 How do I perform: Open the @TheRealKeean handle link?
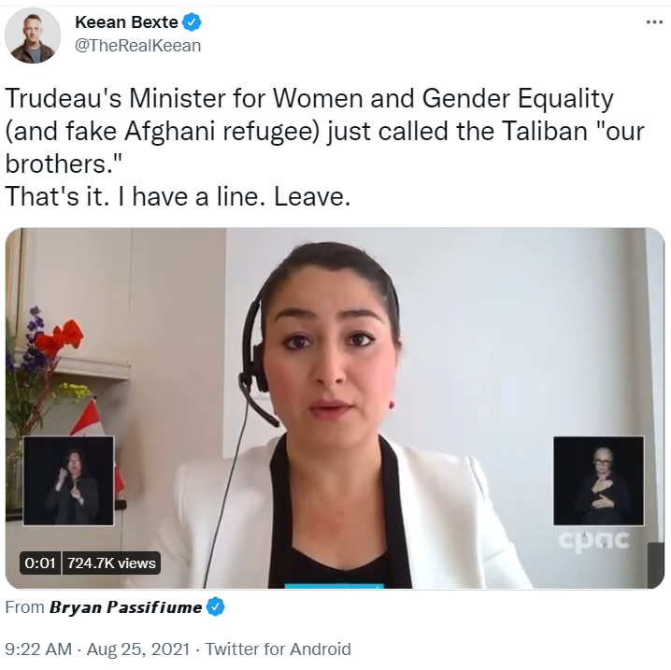click(x=137, y=46)
